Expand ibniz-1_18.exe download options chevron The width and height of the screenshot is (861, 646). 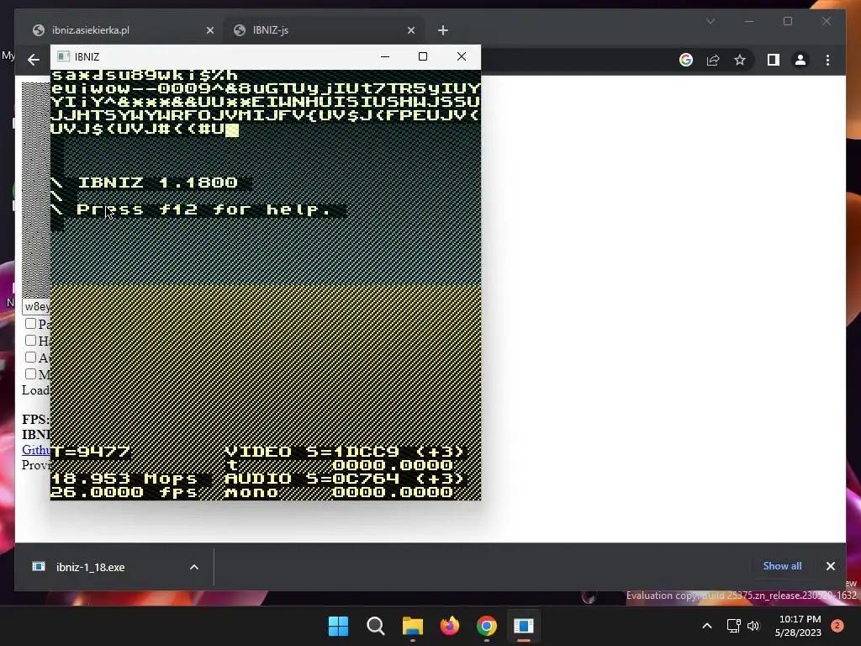coord(194,567)
